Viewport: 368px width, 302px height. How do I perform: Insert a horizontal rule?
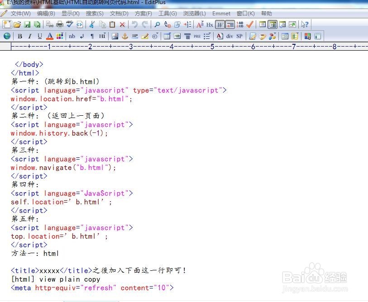[135, 36]
